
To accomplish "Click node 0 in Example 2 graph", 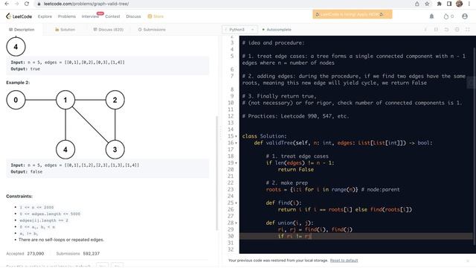I will [16, 100].
